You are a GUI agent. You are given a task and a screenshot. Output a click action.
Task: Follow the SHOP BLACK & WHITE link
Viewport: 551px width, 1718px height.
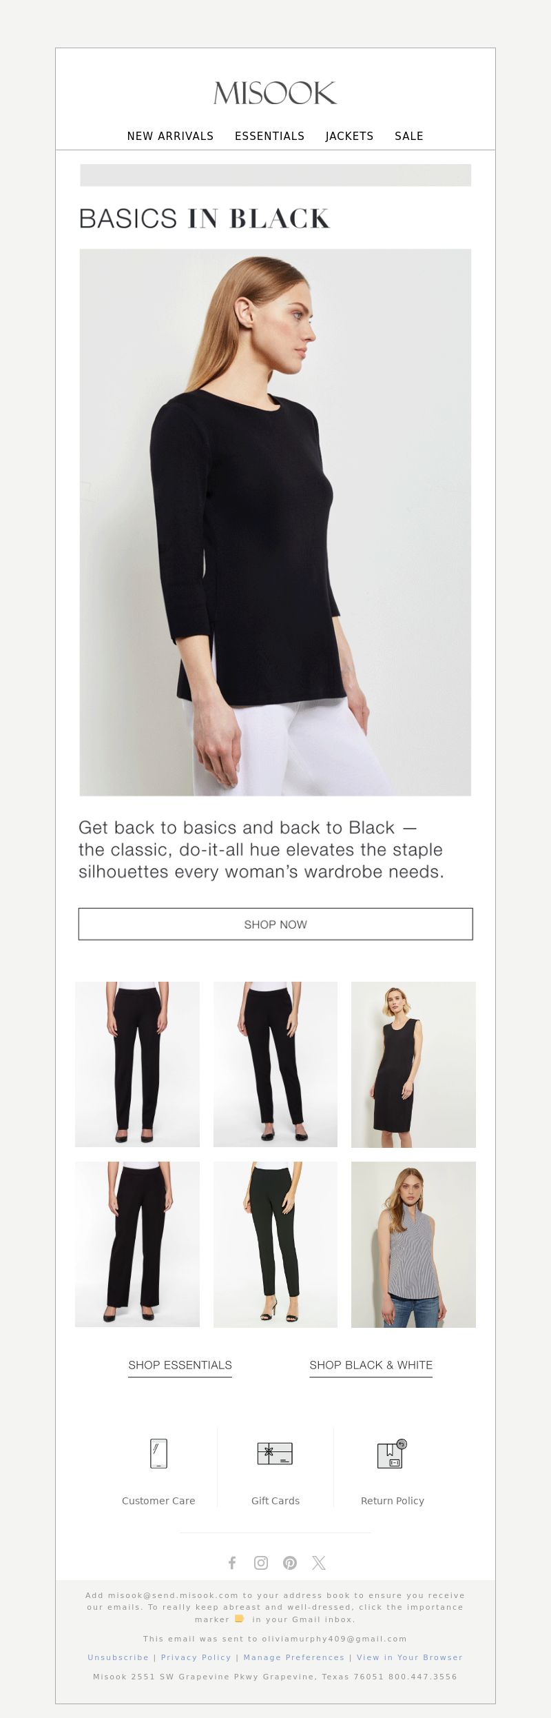coord(371,1365)
